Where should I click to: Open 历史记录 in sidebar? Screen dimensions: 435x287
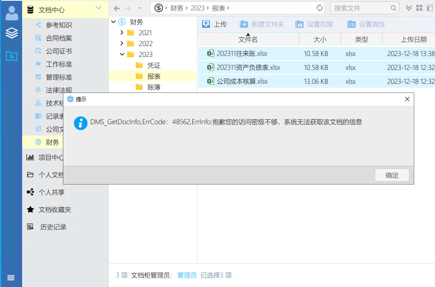pos(53,227)
